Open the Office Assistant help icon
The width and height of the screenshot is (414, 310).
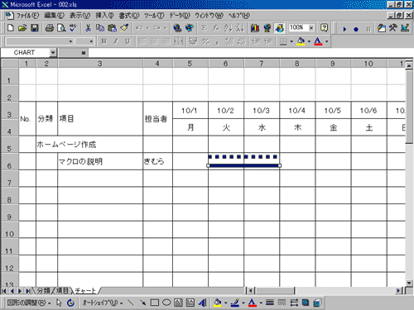[324, 28]
